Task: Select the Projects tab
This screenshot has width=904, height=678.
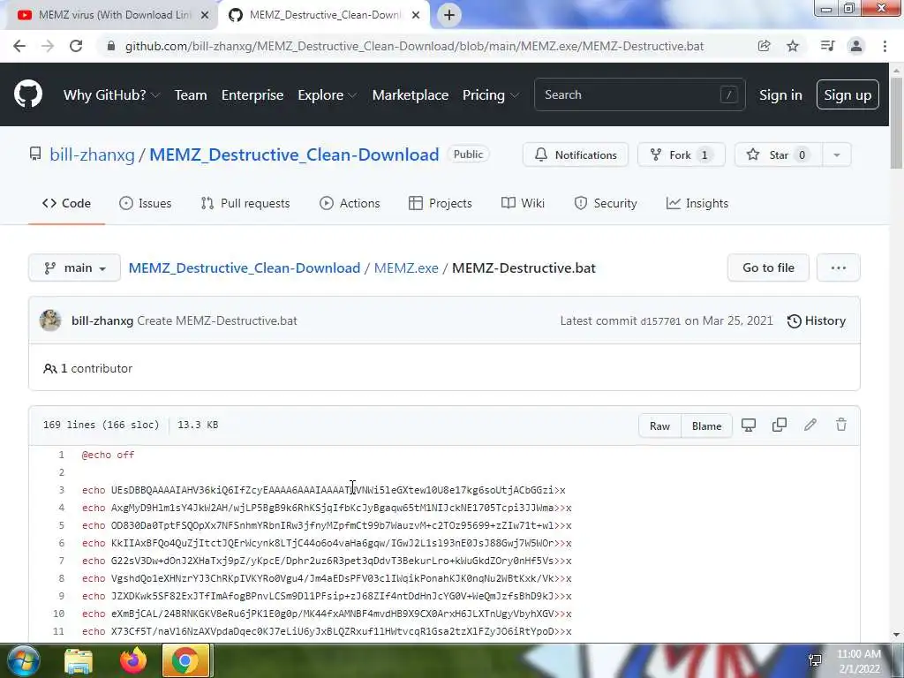Action: pos(441,203)
